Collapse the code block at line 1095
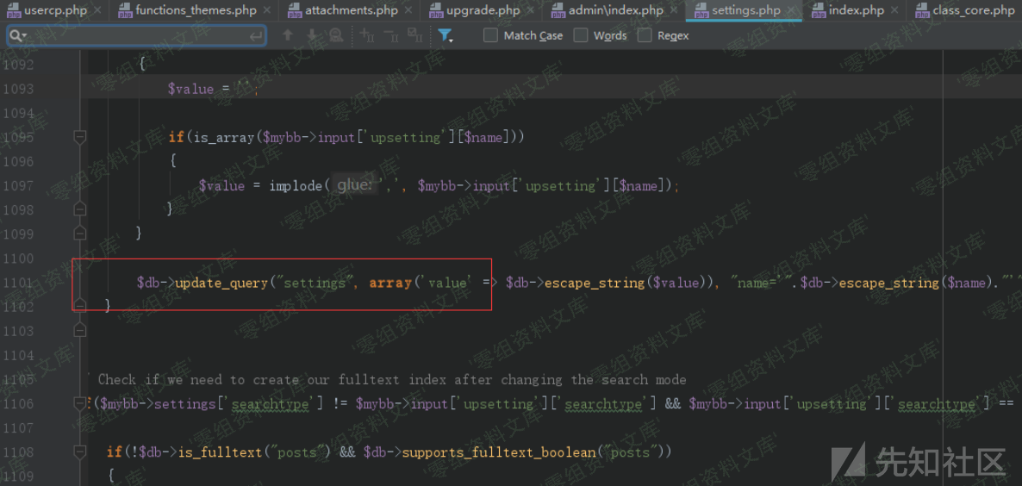Viewport: 1022px width, 486px height. [80, 137]
